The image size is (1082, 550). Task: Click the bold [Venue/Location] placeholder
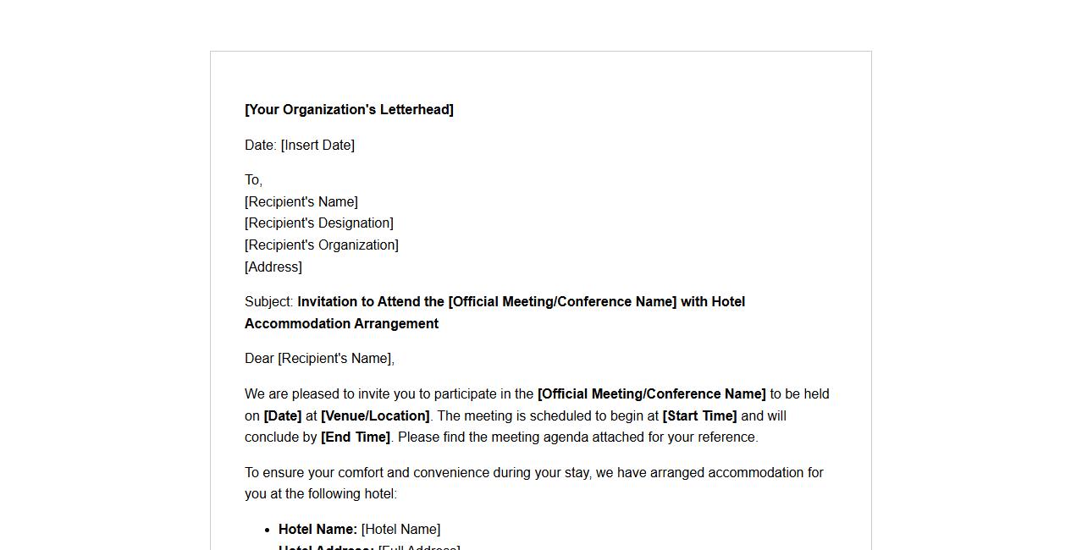click(x=375, y=416)
